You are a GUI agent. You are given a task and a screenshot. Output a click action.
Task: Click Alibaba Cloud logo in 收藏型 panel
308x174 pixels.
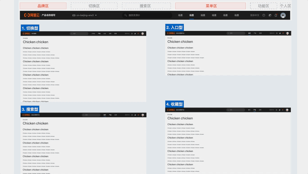[171, 110]
